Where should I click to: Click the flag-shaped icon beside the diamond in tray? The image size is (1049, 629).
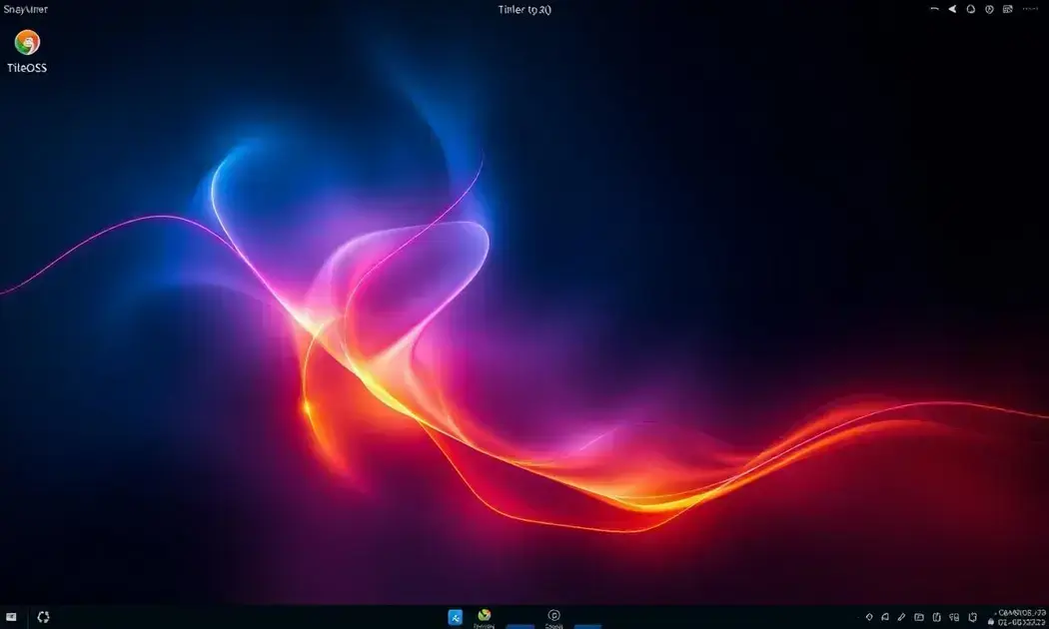[x=885, y=617]
